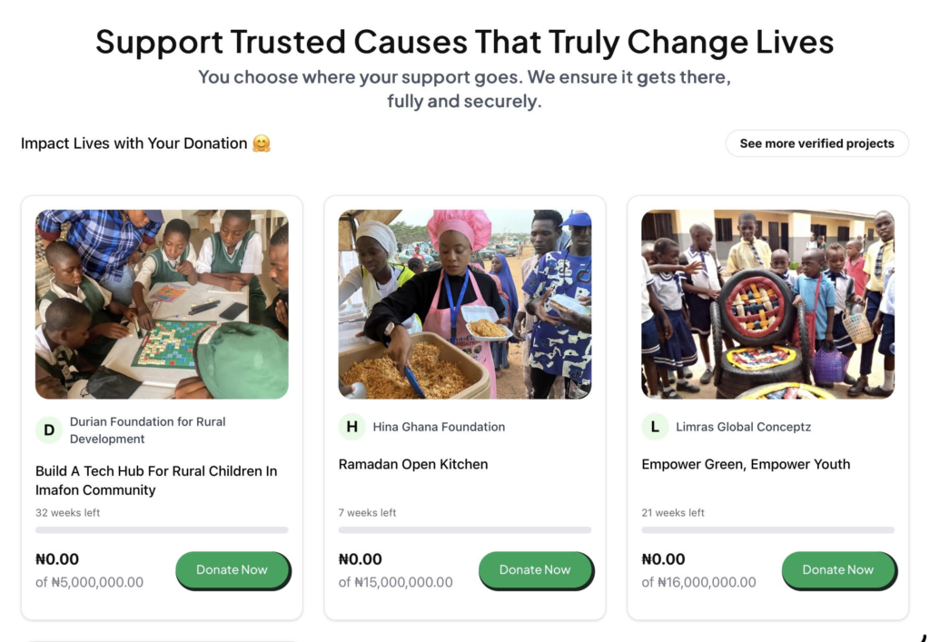Click the Limras Global 'L' avatar icon
The width and height of the screenshot is (930, 642).
pos(655,427)
